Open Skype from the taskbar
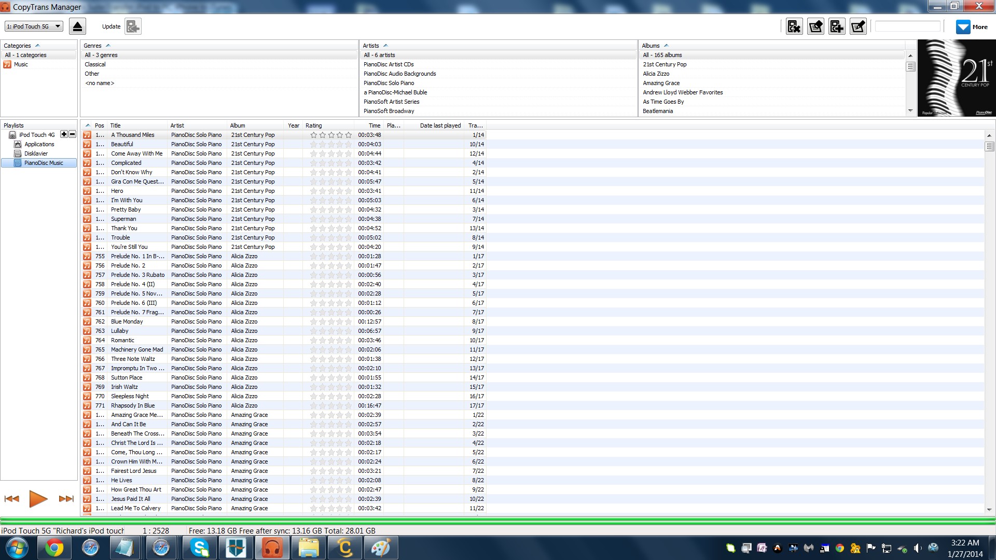Screen dimensions: 996x560 199,548
